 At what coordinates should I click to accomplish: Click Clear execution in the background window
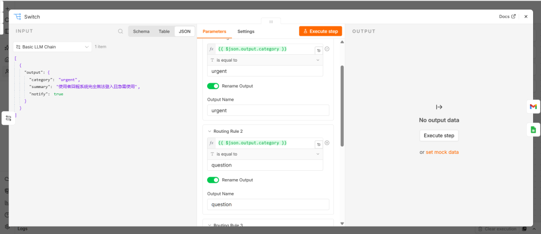pos(497,229)
